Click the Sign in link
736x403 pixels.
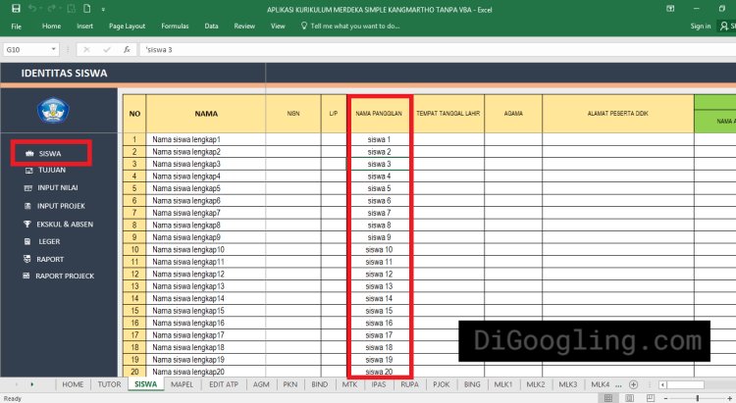pos(700,26)
